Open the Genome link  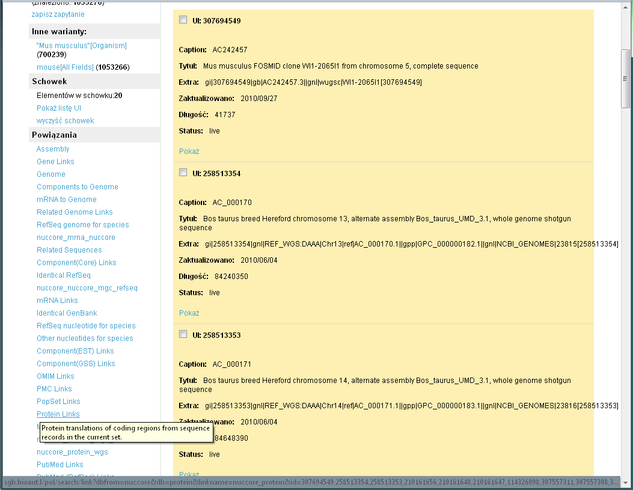coord(51,174)
